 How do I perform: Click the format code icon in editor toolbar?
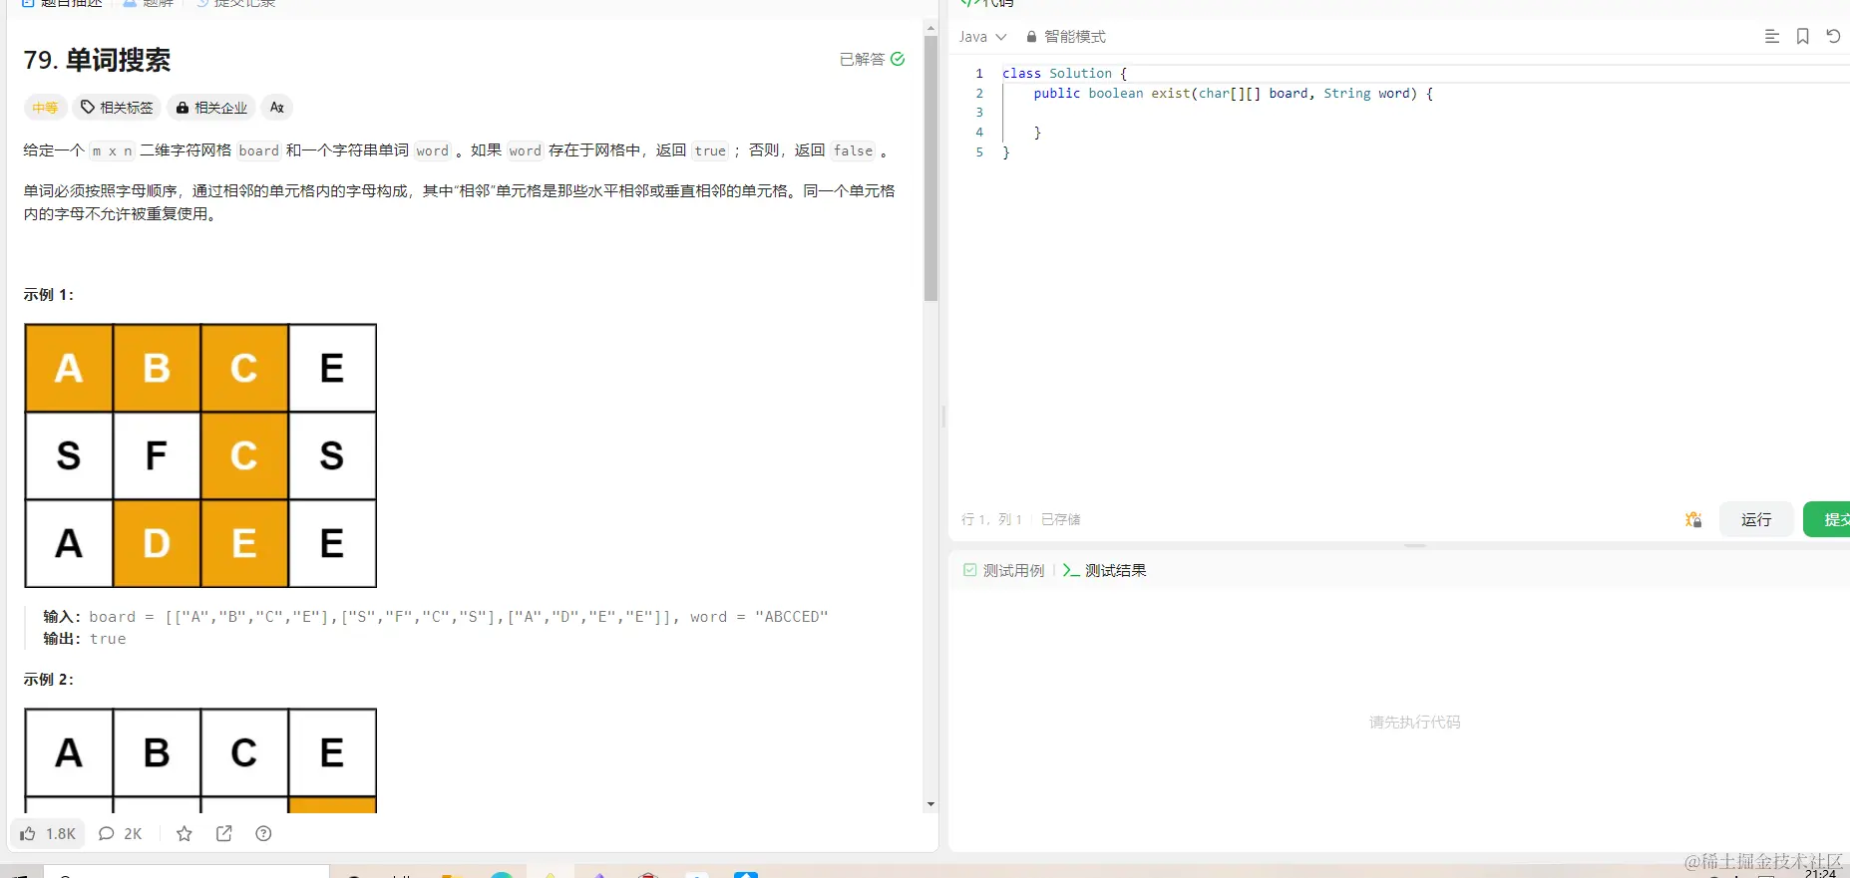coord(1772,37)
